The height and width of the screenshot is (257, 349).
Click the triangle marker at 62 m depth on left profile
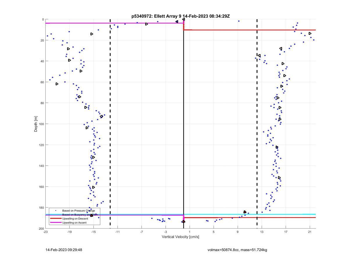57,84
